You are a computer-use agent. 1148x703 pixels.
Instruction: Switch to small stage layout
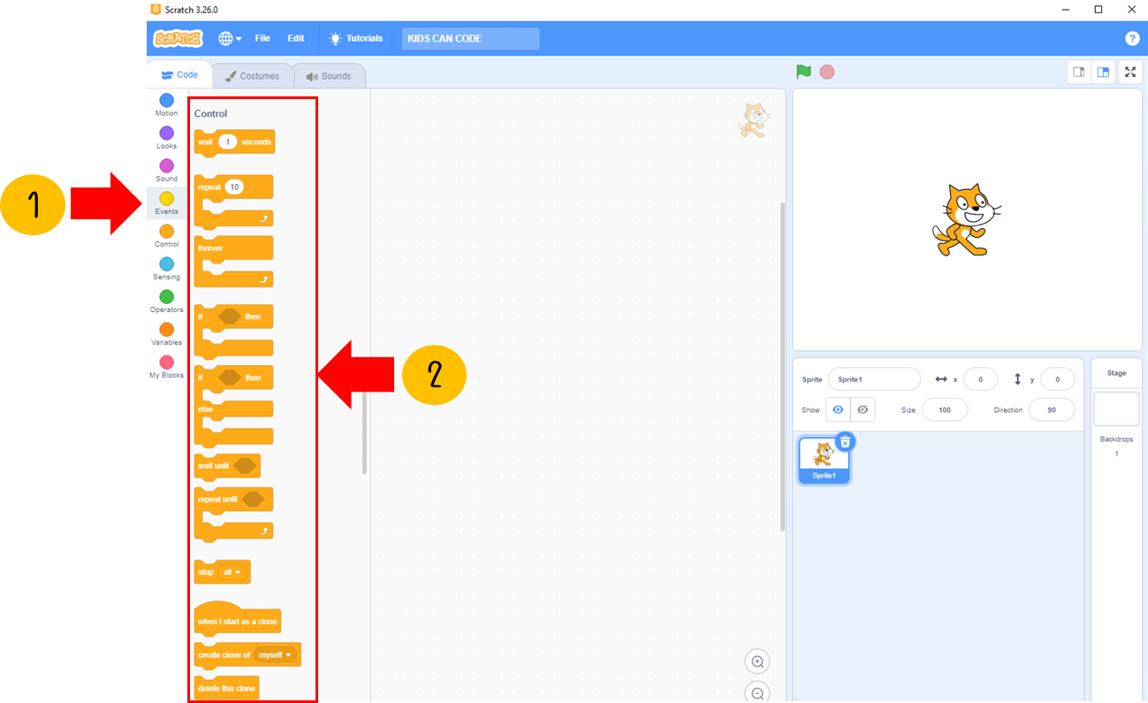1078,73
